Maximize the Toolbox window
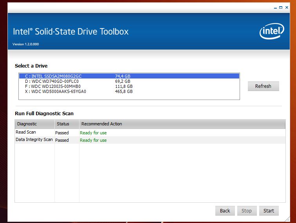Image resolution: width=296 pixels, height=223 pixels. [281, 7]
